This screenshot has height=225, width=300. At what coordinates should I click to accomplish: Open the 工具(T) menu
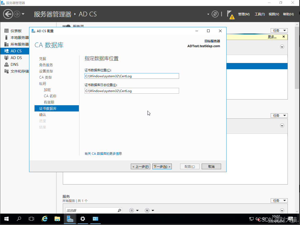(x=260, y=14)
